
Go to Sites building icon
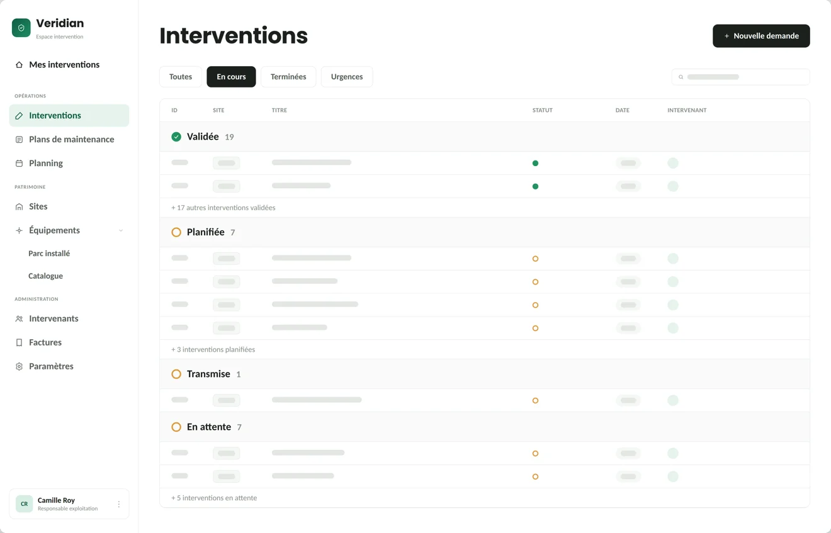tap(19, 207)
